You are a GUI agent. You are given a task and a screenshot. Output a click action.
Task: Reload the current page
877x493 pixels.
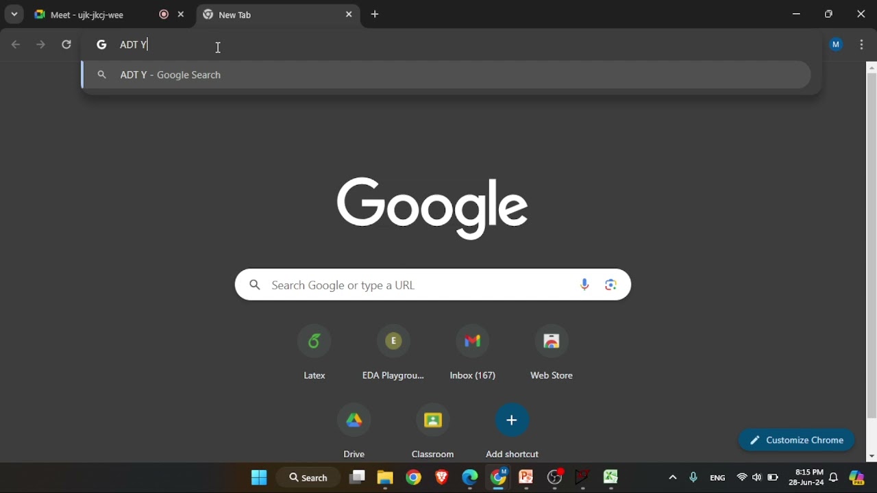click(x=66, y=45)
